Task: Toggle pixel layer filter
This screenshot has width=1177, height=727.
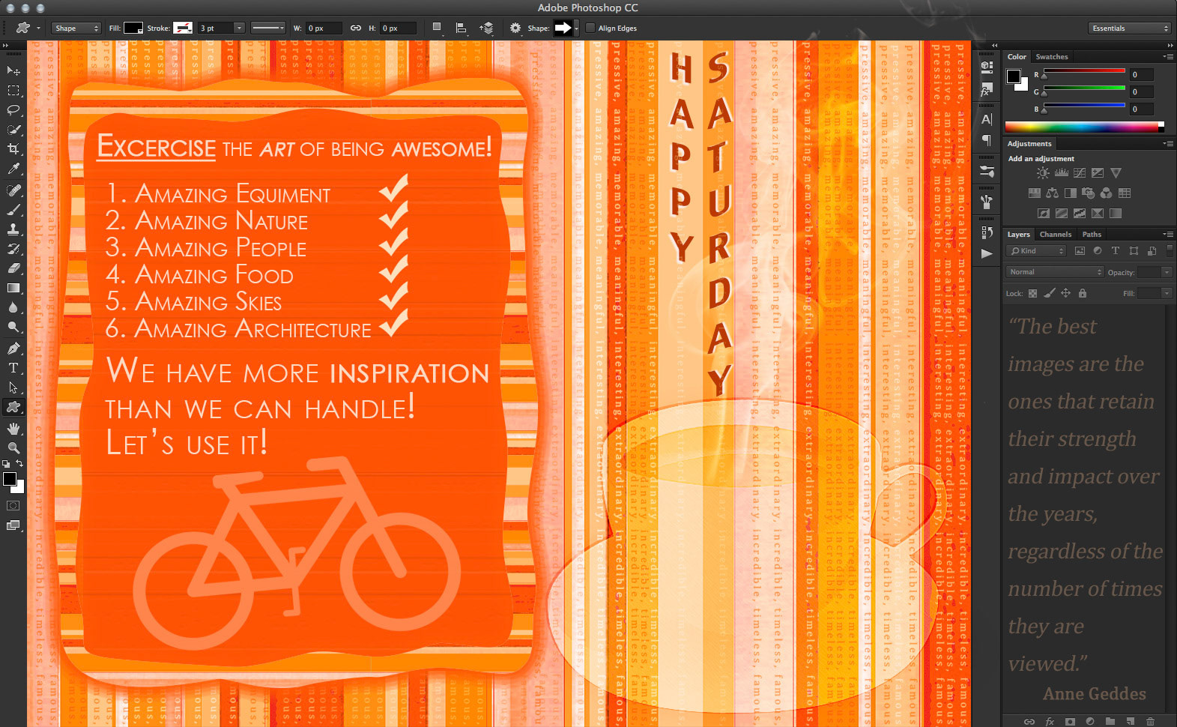Action: tap(1080, 251)
